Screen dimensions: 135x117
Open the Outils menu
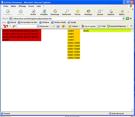pos(39,6)
